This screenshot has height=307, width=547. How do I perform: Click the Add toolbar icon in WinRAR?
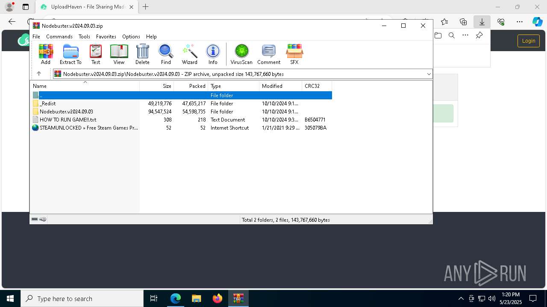tap(46, 54)
